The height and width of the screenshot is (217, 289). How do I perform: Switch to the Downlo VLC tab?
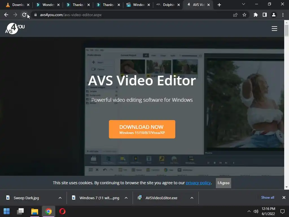point(15,5)
